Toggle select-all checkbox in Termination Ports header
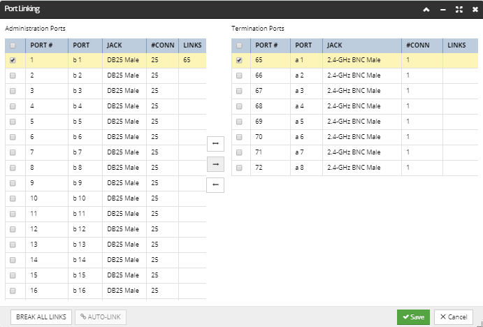The image size is (483, 327). [239, 45]
